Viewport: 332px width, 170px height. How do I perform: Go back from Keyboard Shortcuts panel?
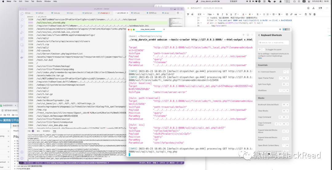click(259, 35)
